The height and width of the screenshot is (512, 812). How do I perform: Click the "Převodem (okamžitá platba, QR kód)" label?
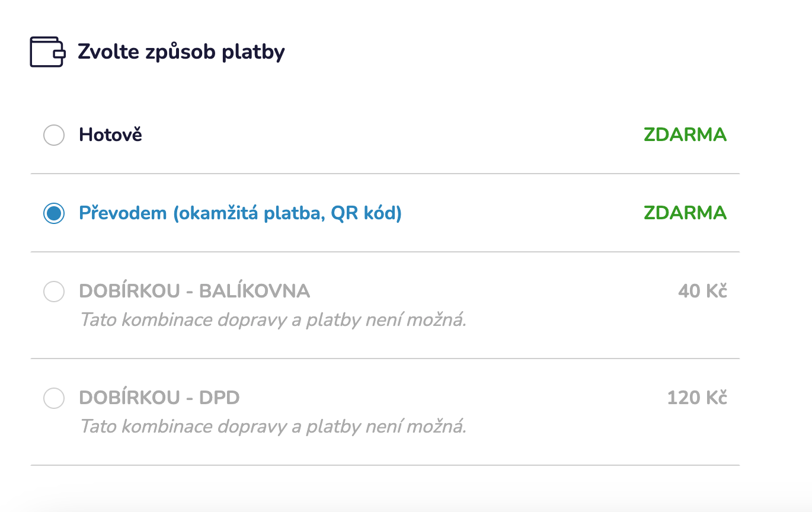[240, 213]
